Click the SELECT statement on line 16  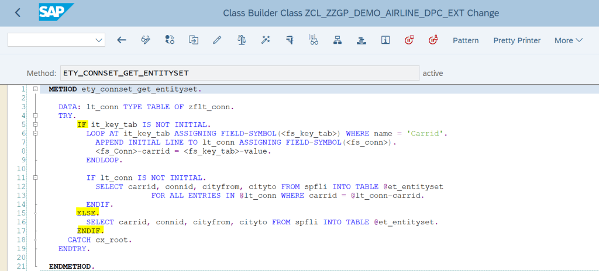click(263, 222)
